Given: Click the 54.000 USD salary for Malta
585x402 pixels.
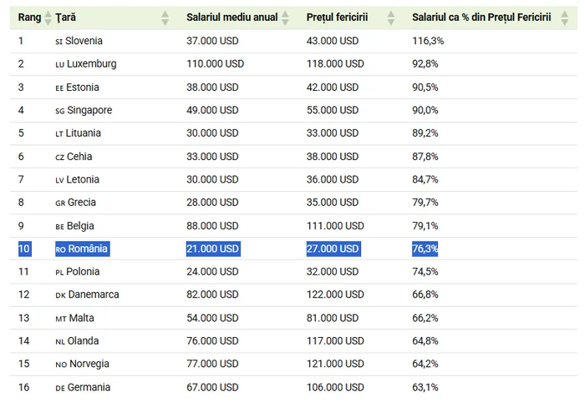Looking at the screenshot, I should coord(212,318).
